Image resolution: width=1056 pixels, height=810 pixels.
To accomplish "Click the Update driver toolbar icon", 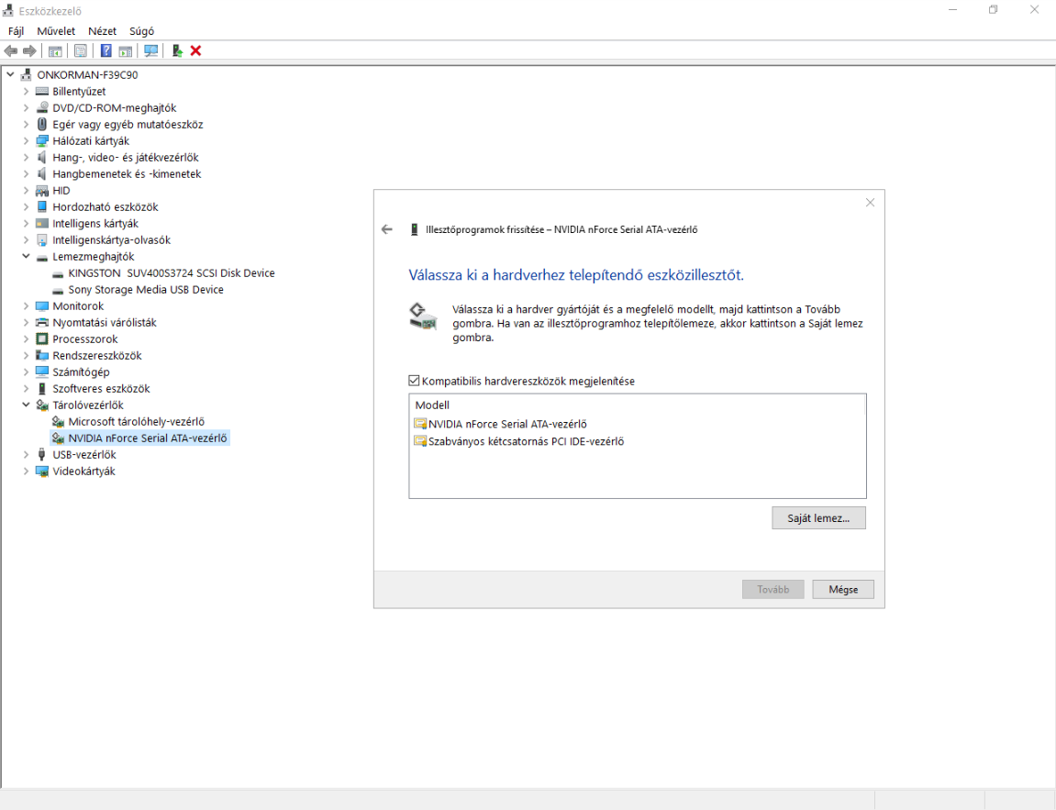I will (177, 51).
